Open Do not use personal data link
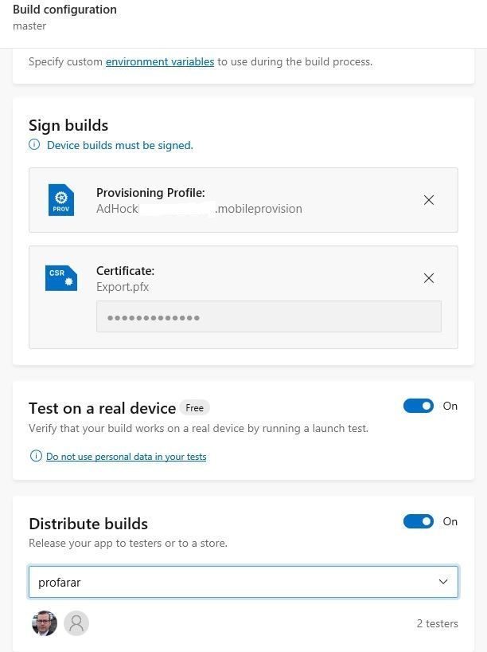The width and height of the screenshot is (487, 652). tap(127, 457)
